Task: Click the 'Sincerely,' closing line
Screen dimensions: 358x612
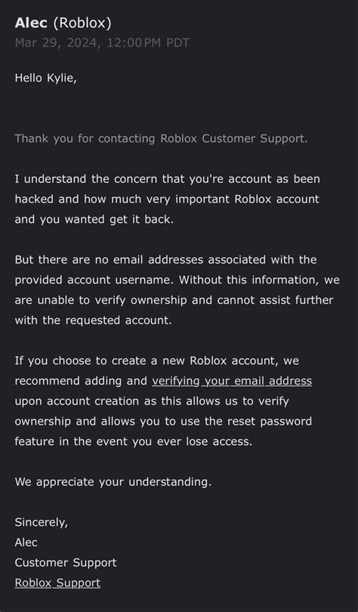Action: [42, 523]
